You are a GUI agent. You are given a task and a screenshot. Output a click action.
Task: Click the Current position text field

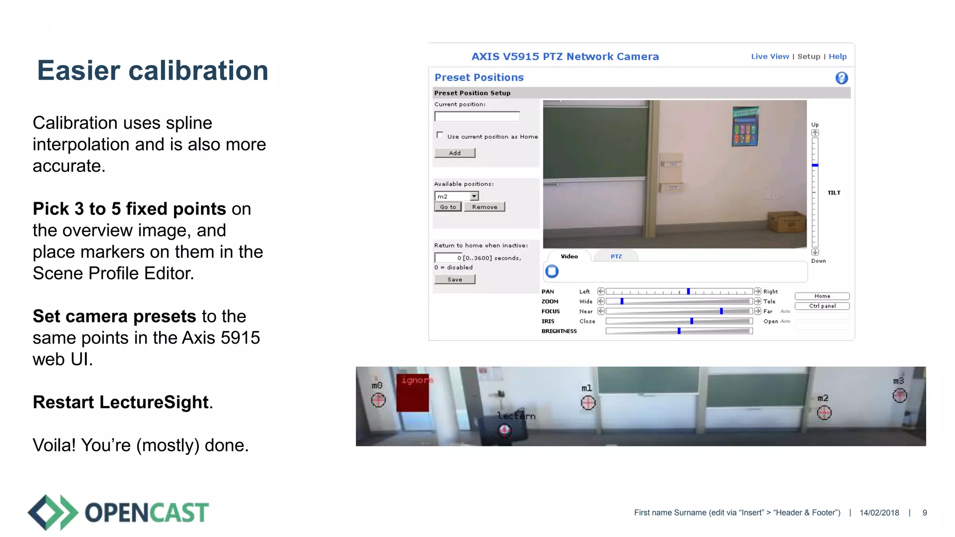[477, 117]
